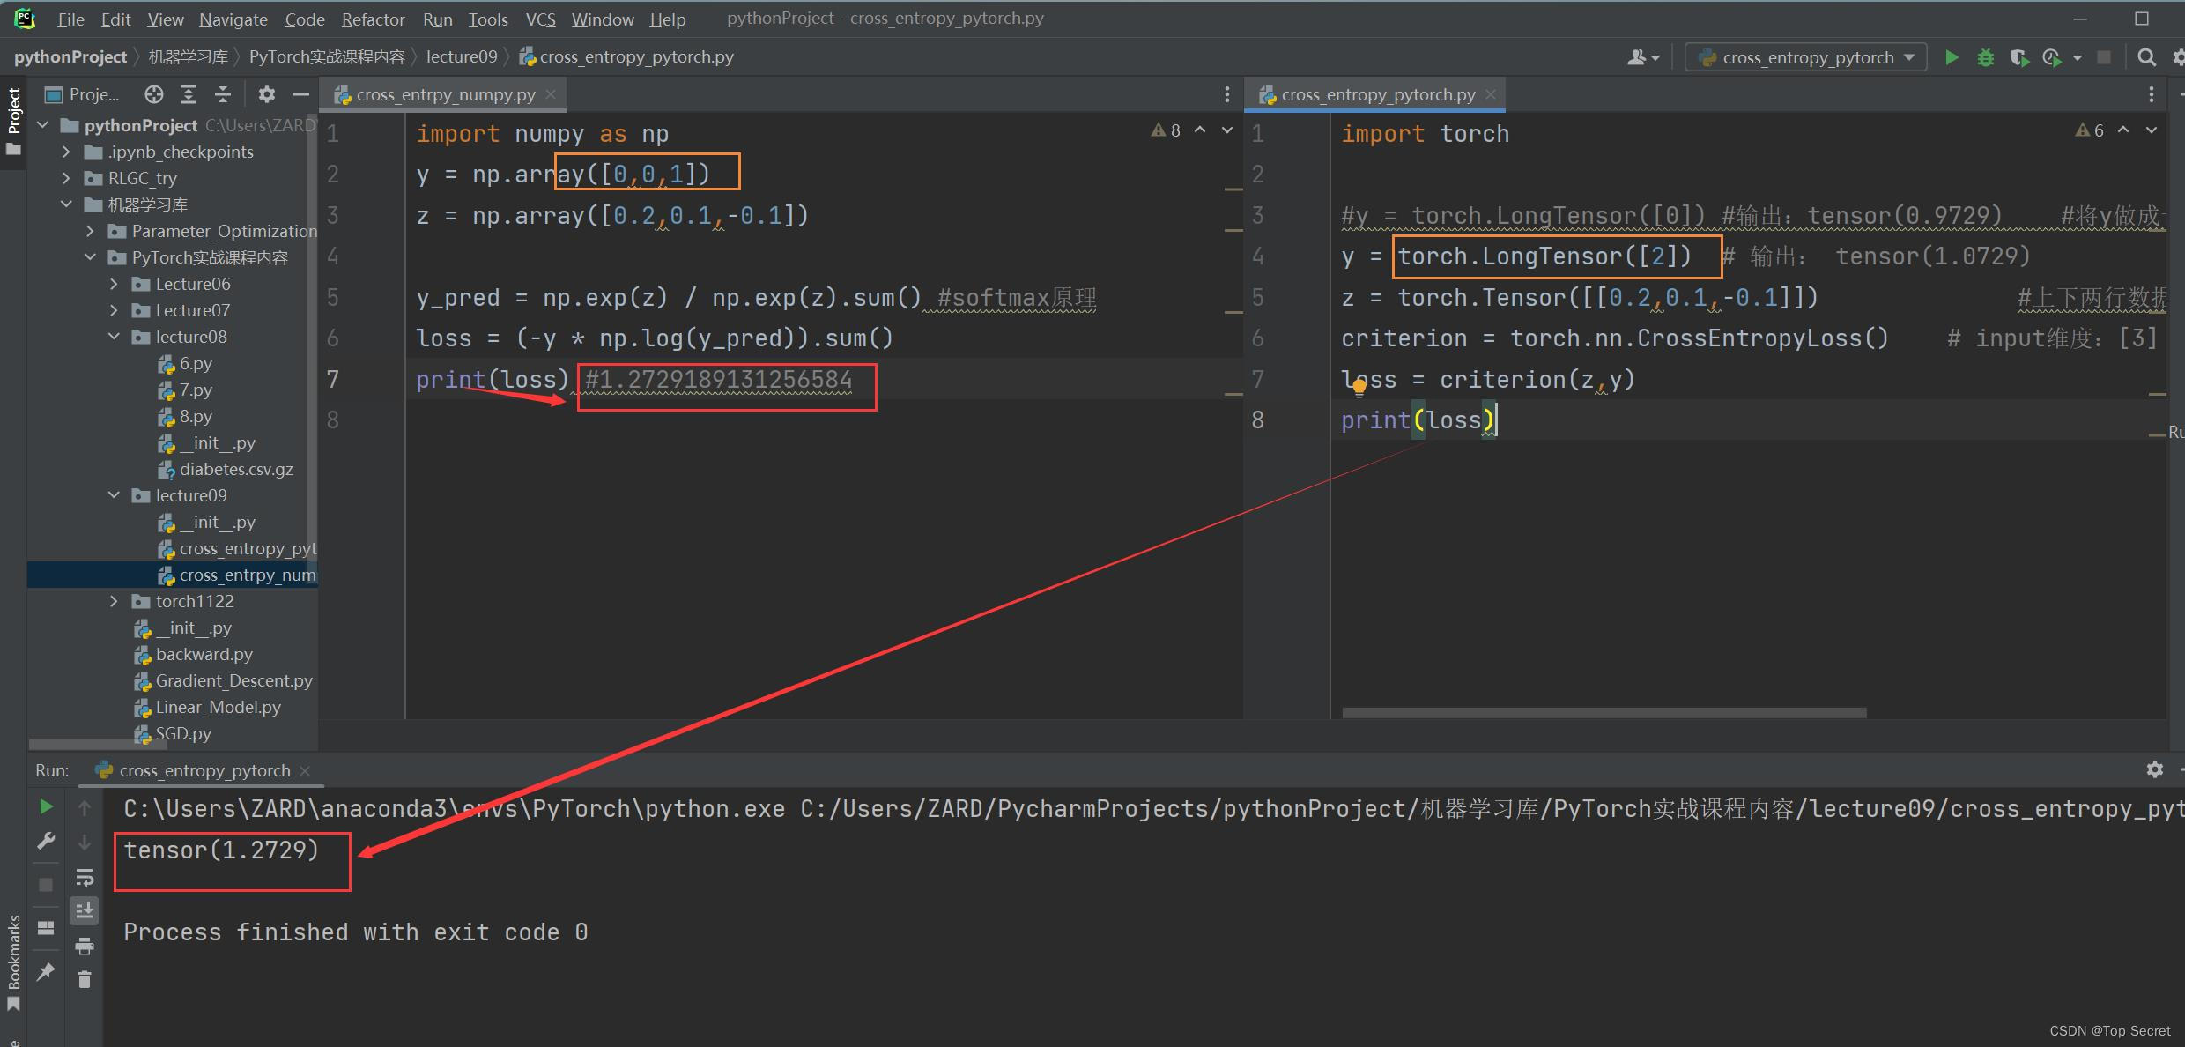Image resolution: width=2185 pixels, height=1047 pixels.
Task: Toggle soft-wrap in Run console
Action: pos(85,877)
